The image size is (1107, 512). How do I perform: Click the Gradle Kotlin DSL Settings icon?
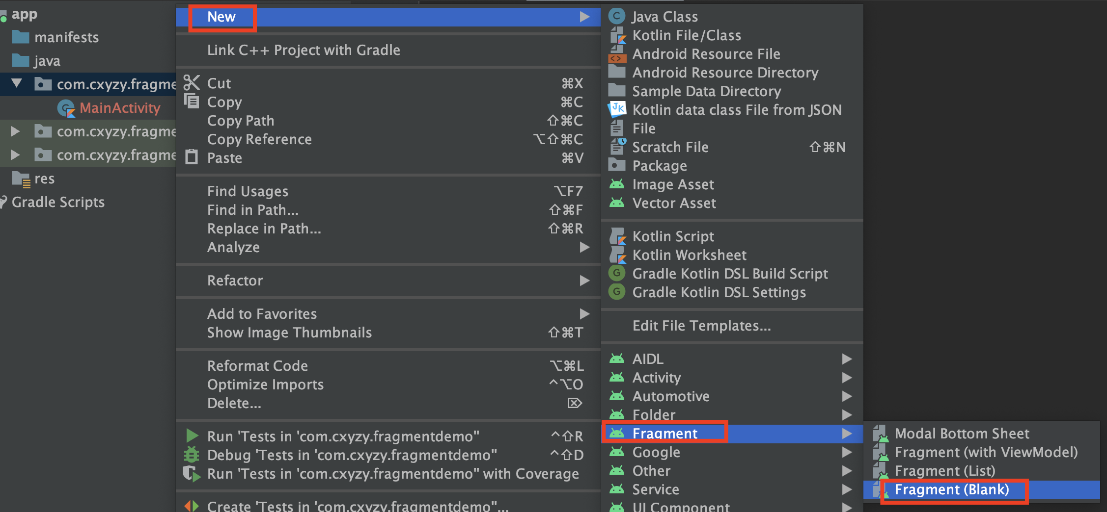coord(617,292)
